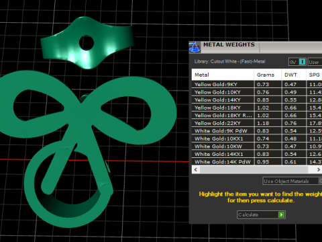The width and height of the screenshot is (322, 242).
Task: Click the SPG column header
Action: click(x=314, y=75)
